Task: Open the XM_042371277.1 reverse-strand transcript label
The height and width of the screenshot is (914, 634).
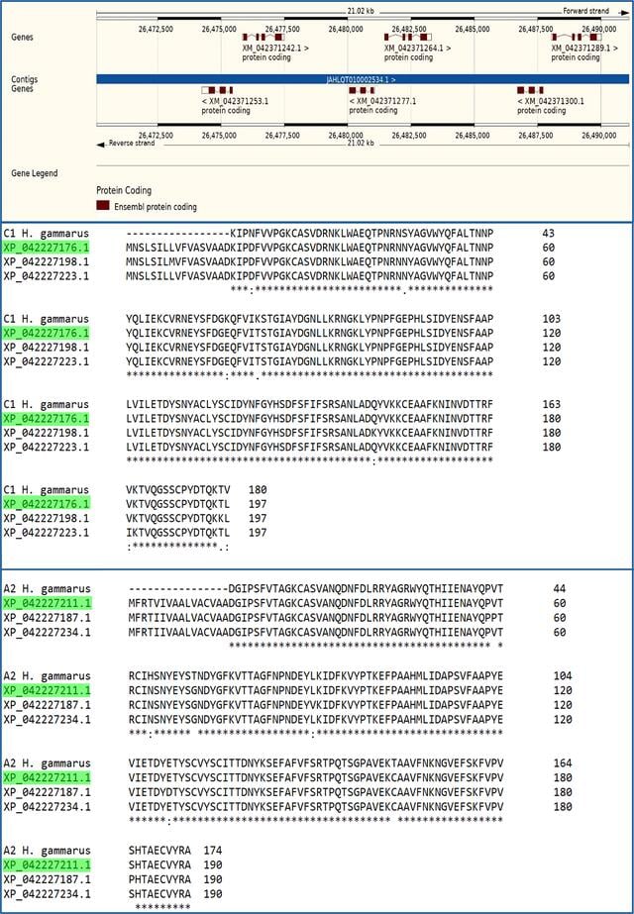Action: click(x=382, y=101)
